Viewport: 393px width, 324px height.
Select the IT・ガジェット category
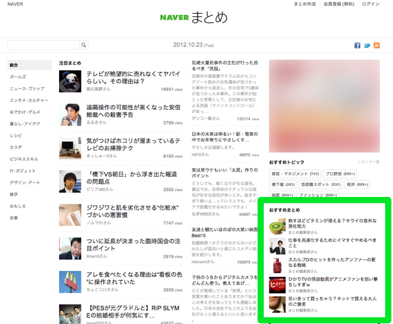pos(22,171)
